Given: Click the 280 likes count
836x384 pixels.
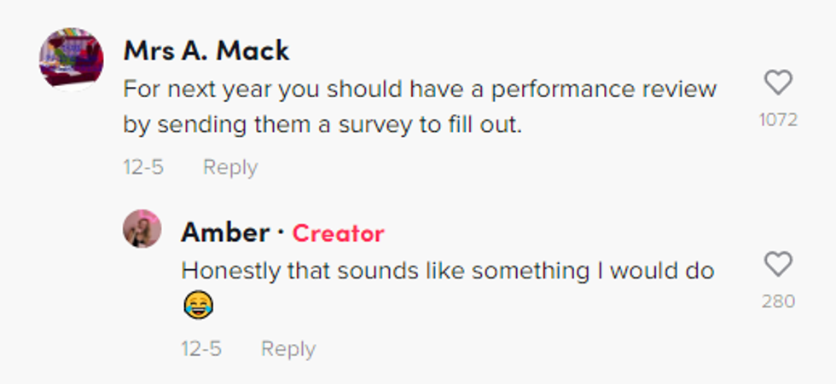Looking at the screenshot, I should click(x=778, y=301).
